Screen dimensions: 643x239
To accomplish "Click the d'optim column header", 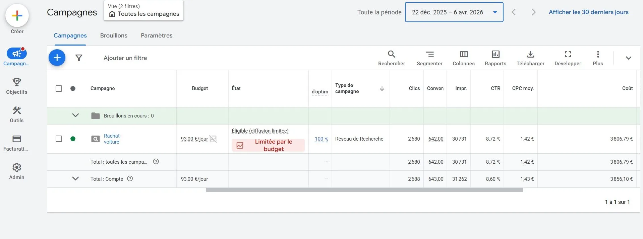I will point(320,91).
